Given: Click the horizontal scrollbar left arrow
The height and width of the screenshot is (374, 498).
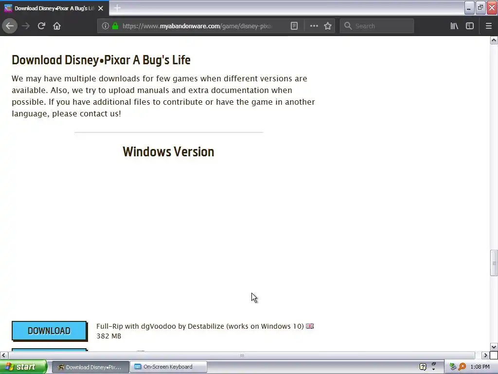Looking at the screenshot, I should tap(3, 355).
